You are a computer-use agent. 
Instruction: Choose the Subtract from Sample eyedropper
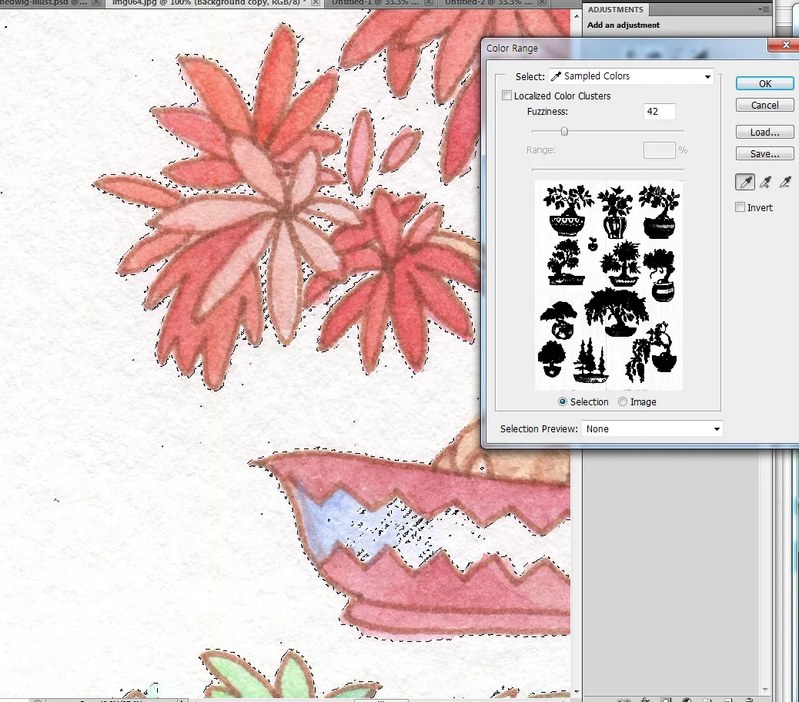[785, 182]
